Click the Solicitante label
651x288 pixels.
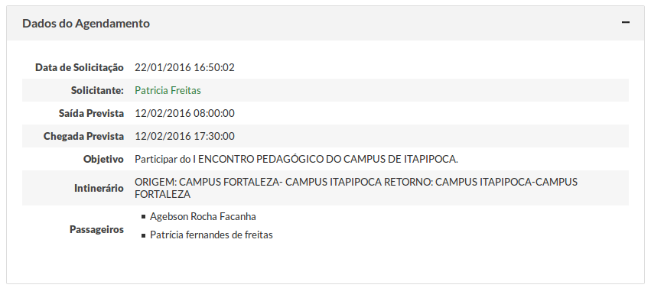[97, 90]
